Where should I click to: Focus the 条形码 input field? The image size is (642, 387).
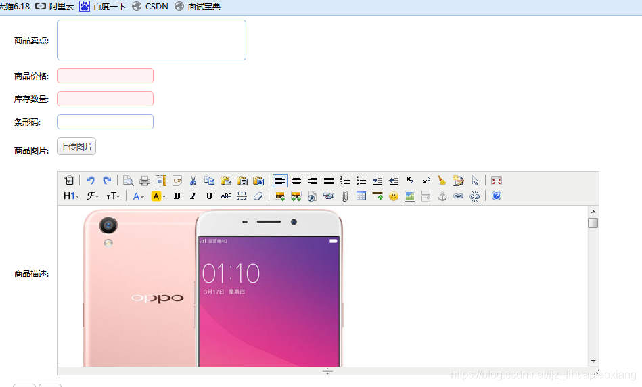point(106,122)
